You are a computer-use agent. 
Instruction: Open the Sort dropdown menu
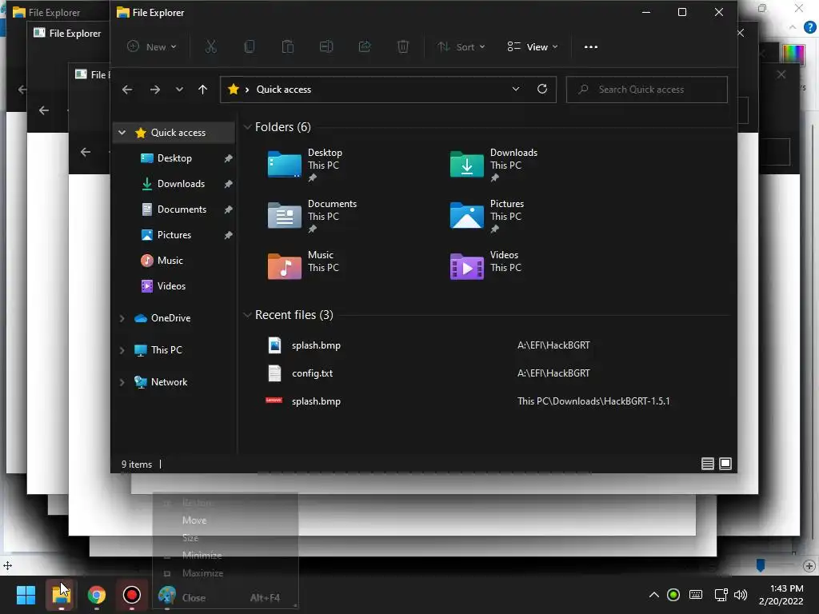(461, 47)
